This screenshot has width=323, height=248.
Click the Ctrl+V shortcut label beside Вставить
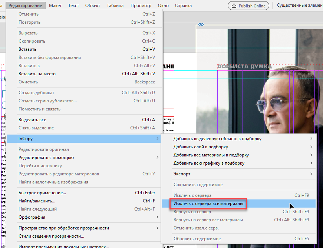149,49
